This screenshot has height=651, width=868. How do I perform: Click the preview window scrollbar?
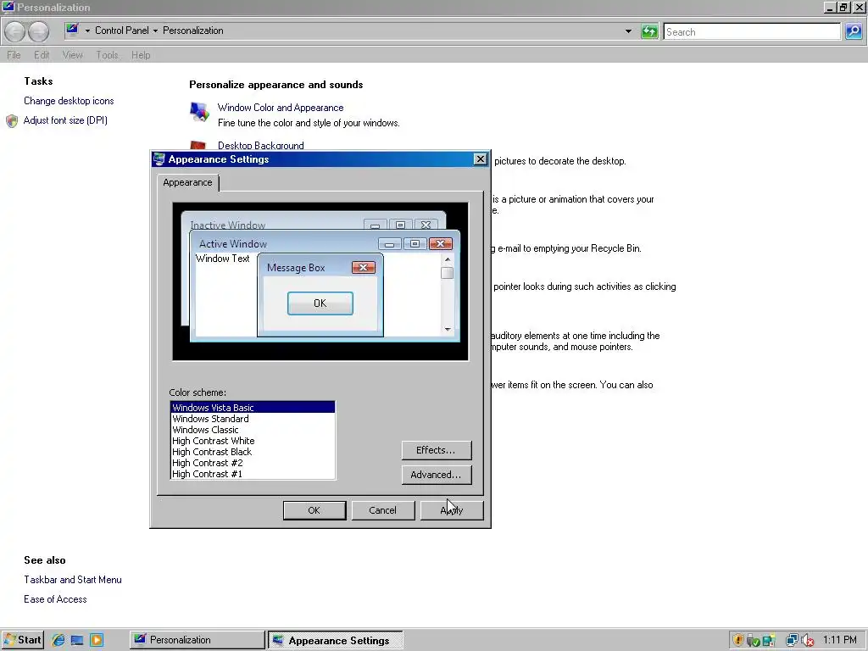tap(448, 294)
